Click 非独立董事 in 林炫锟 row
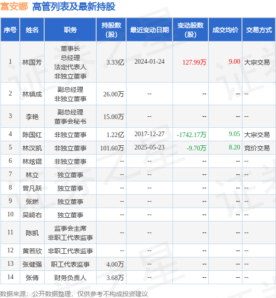The image size is (276, 298). coord(70,161)
